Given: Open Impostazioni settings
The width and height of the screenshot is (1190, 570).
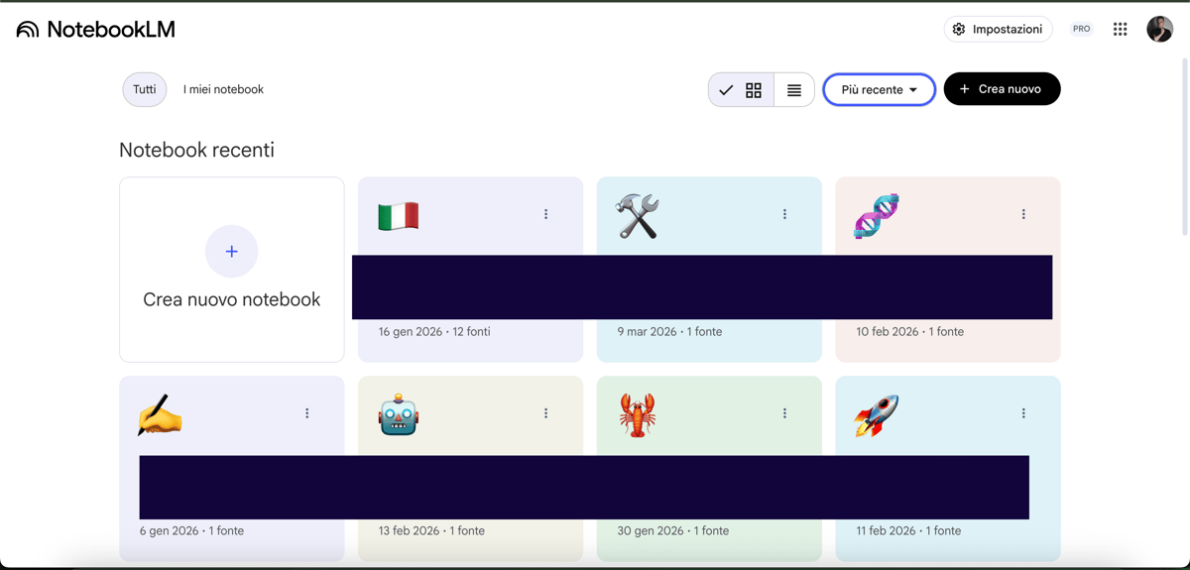Looking at the screenshot, I should pyautogui.click(x=998, y=30).
